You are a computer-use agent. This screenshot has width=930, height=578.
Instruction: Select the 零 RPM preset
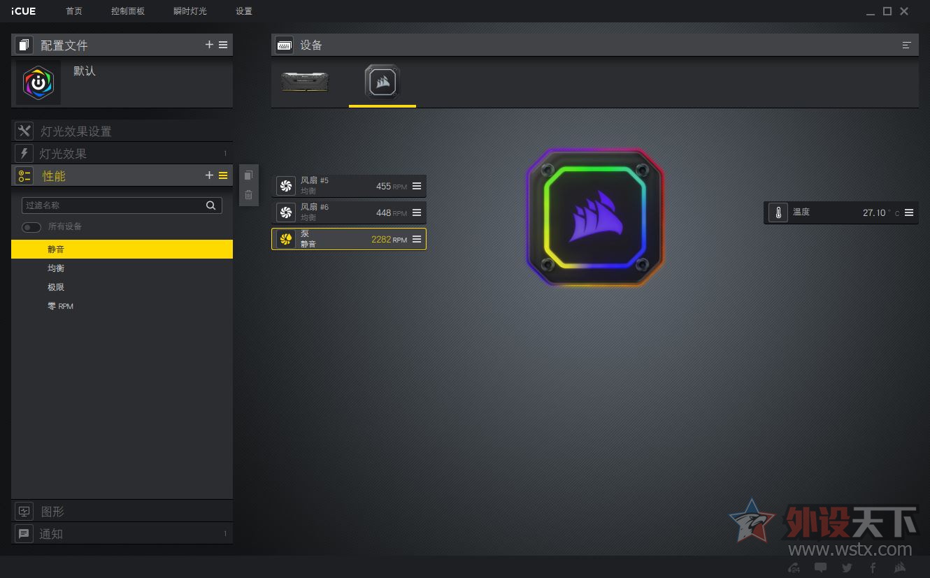pyautogui.click(x=122, y=306)
